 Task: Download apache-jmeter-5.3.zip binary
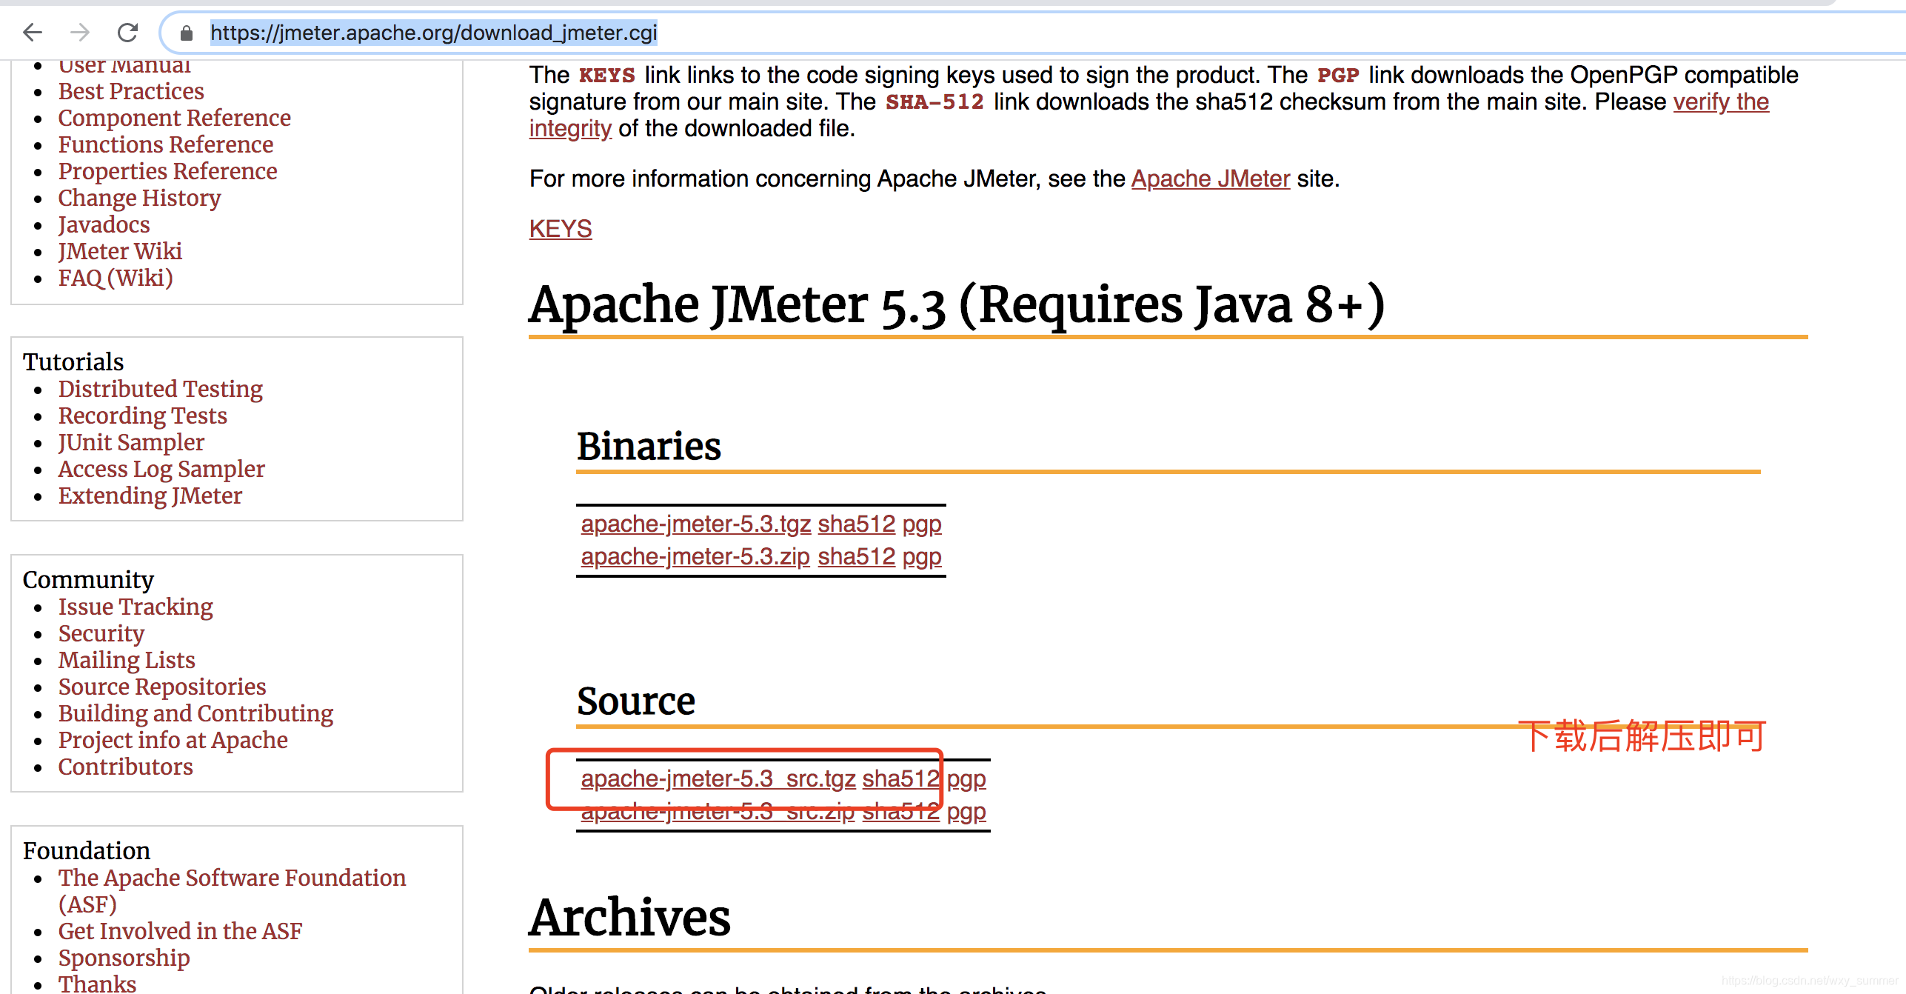point(695,556)
